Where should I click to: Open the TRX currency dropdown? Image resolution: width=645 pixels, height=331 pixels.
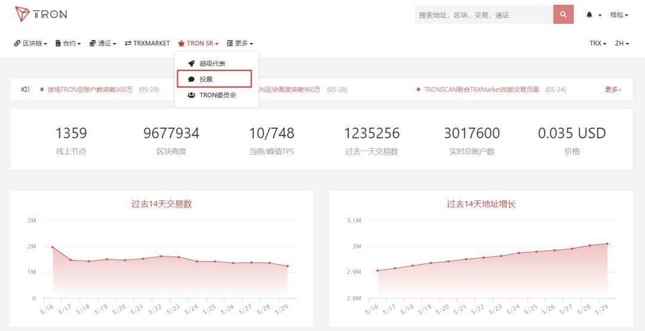click(598, 43)
